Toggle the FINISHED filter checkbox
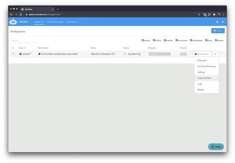The width and height of the screenshot is (235, 163). coord(216,40)
